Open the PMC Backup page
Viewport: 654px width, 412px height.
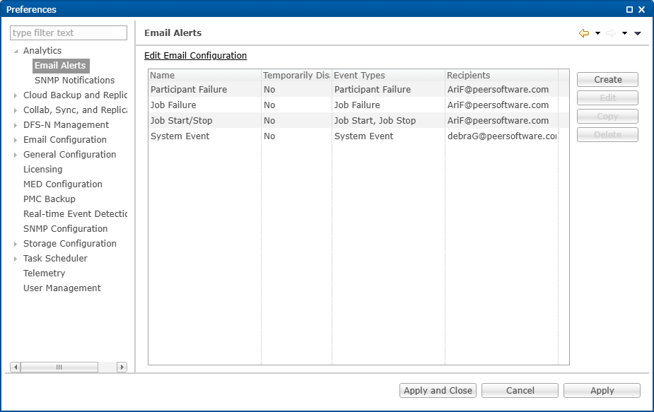[49, 199]
